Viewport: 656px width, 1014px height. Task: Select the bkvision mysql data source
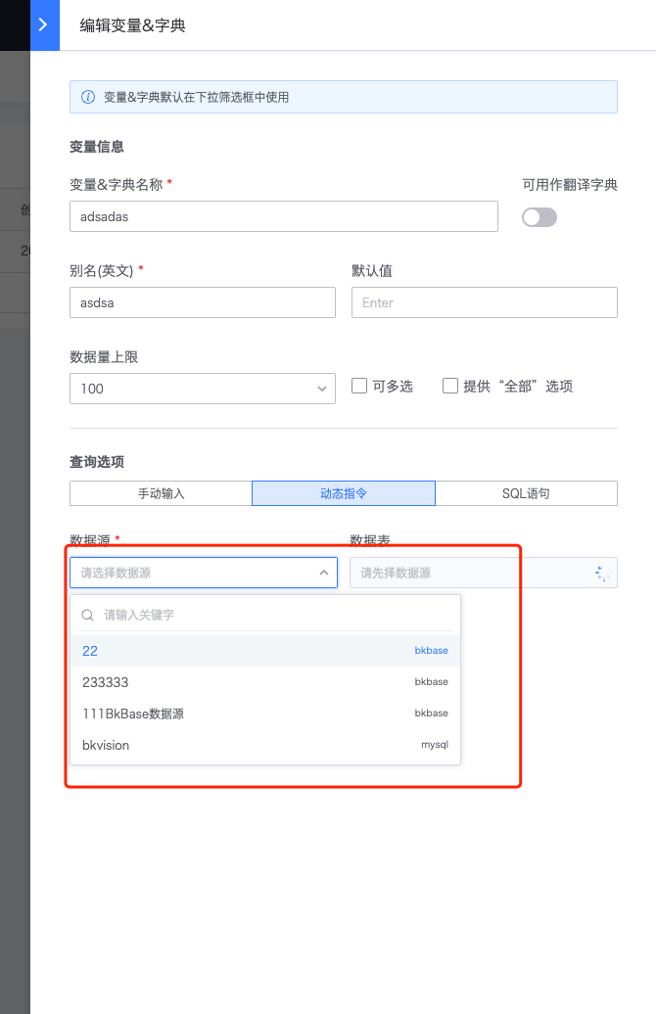pyautogui.click(x=265, y=745)
